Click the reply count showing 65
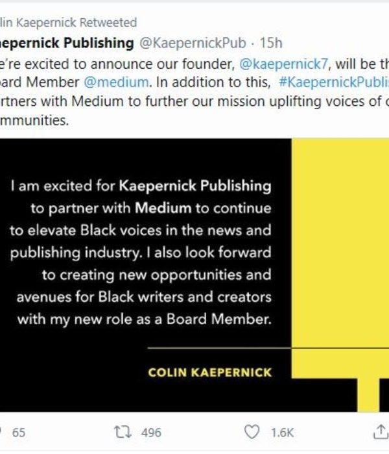389x454 pixels. pos(19,433)
